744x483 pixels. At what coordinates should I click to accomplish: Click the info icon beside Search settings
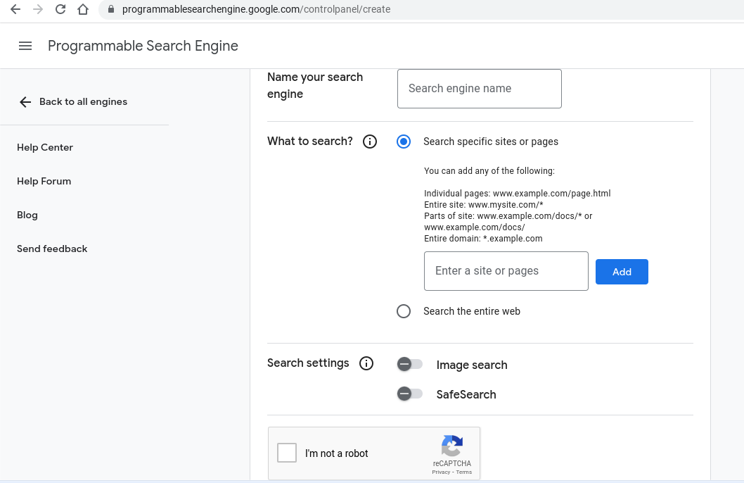(x=366, y=363)
